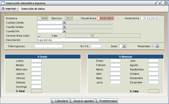169x104 pixels.
Task: Expand the Cuenta IVA dropdown
Action: (64, 31)
